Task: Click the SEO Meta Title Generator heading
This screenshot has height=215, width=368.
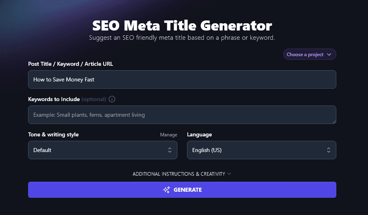Action: coord(182,26)
